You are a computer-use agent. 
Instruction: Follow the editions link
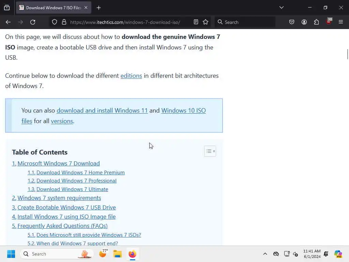point(131,76)
